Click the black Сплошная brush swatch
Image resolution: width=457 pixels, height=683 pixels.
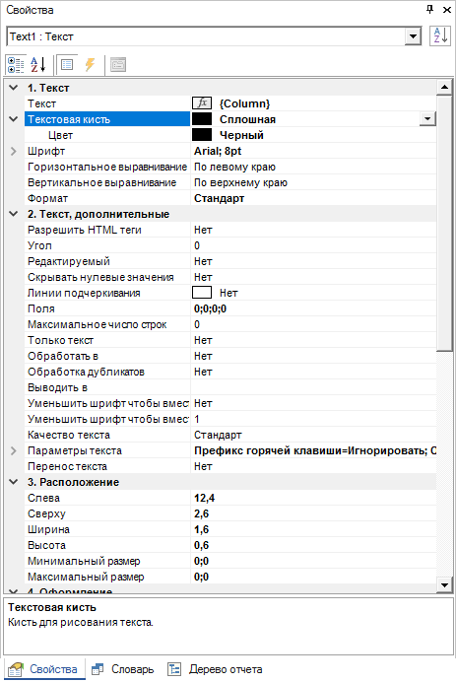click(202, 119)
